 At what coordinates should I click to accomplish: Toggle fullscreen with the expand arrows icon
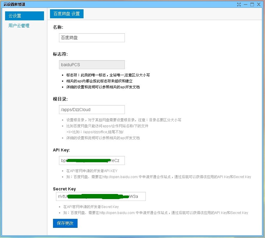click(x=239, y=4)
